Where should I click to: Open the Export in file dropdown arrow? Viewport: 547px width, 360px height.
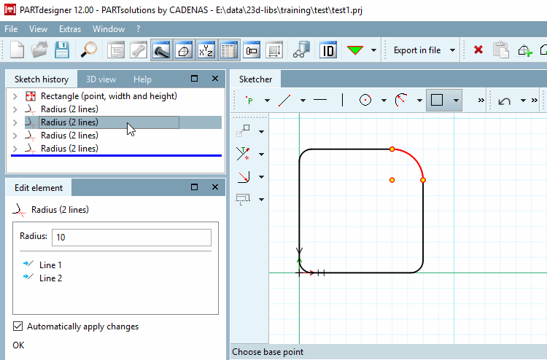pyautogui.click(x=453, y=50)
